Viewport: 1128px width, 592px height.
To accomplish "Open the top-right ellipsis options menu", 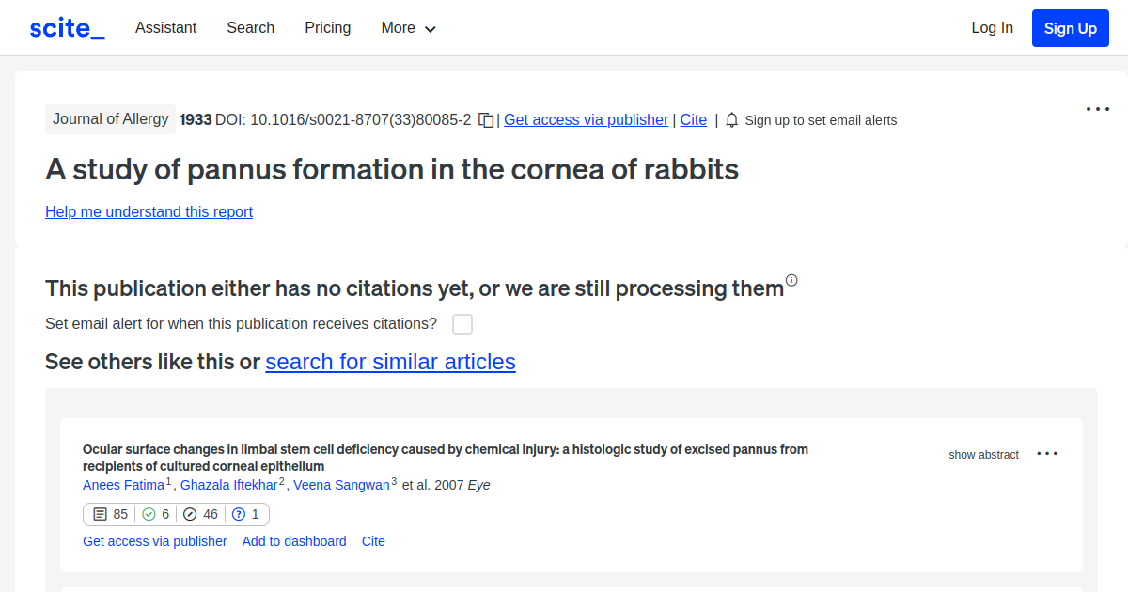I will (1097, 109).
